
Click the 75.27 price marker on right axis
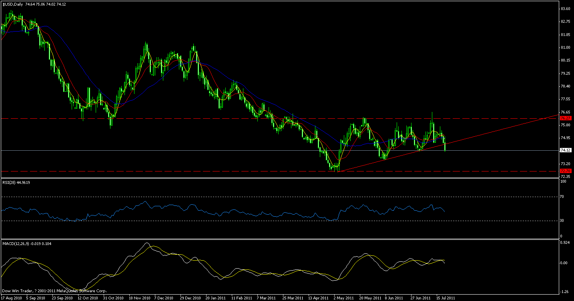click(x=566, y=119)
